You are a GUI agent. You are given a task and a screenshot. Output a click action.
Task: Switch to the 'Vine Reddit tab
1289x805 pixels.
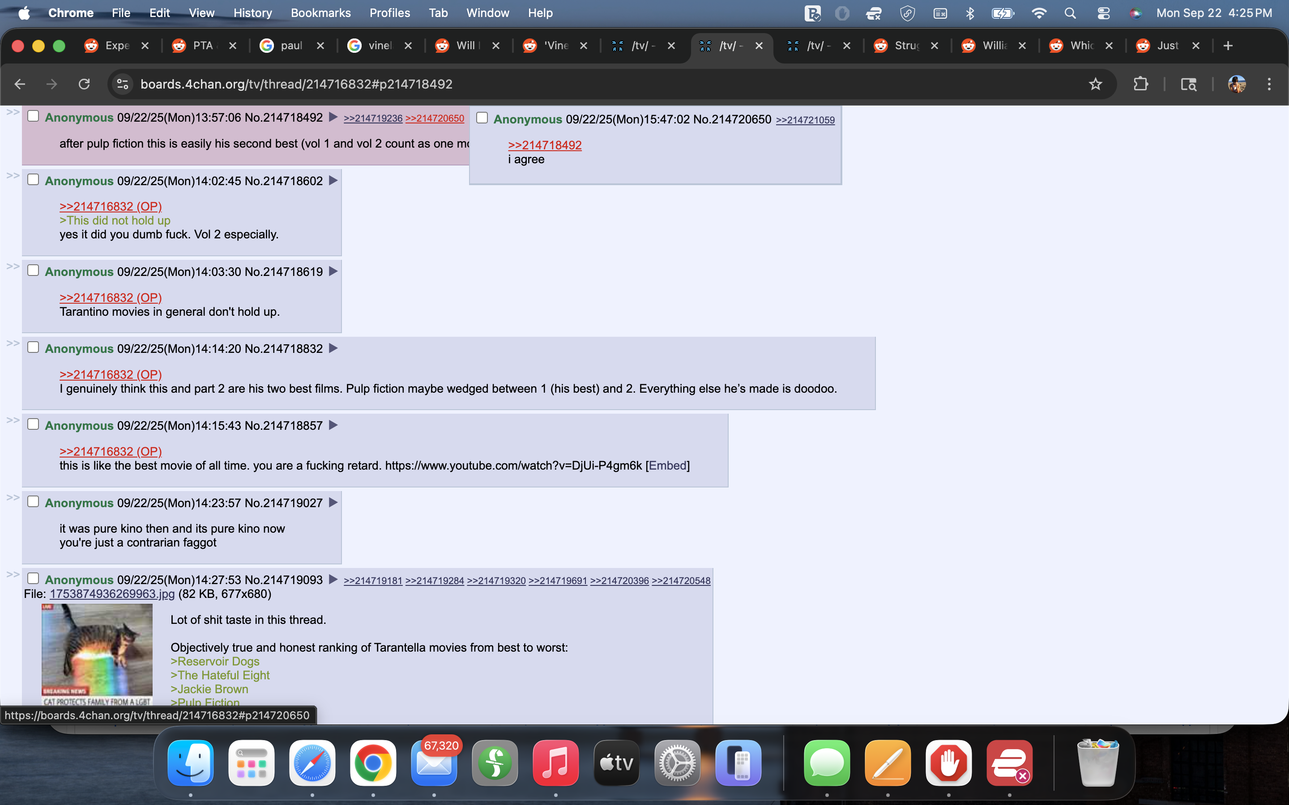(x=555, y=46)
